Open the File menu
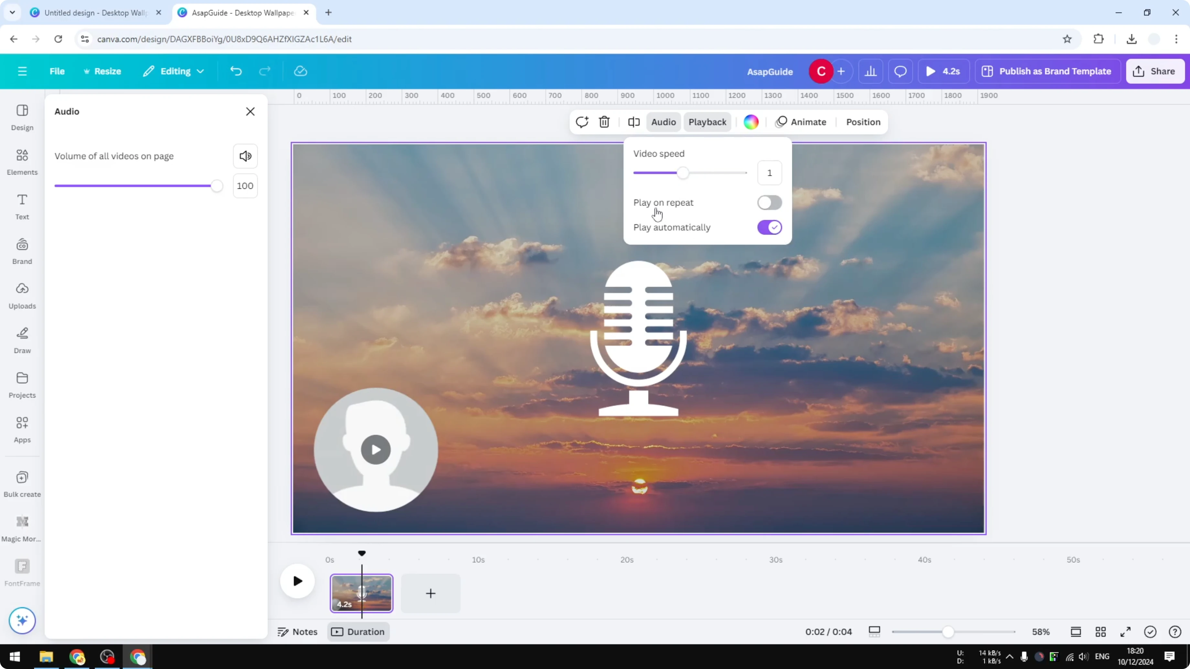Screen dimensions: 1190x669 (57, 71)
